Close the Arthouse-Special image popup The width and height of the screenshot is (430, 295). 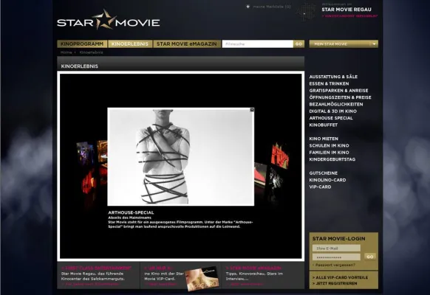(252, 110)
